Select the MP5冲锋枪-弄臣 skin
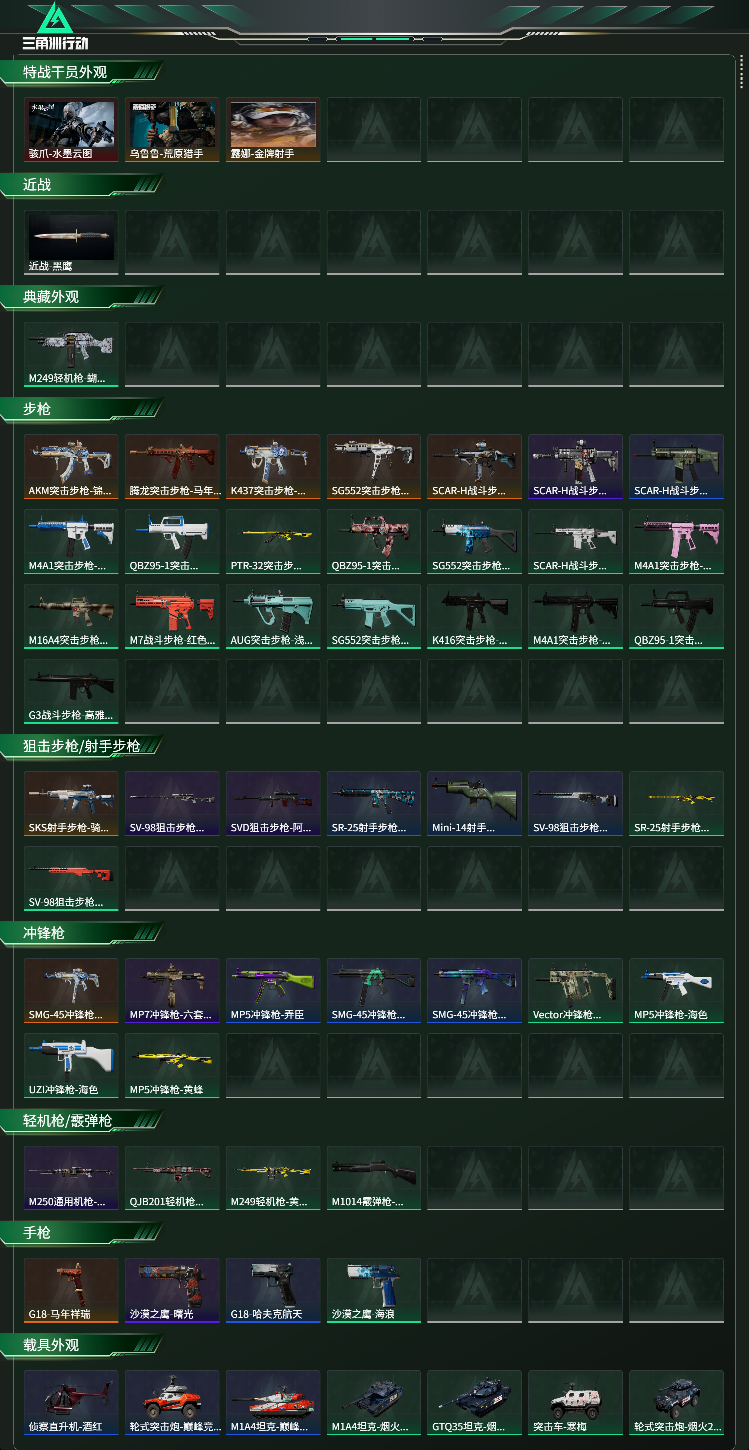The image size is (749, 1450). (273, 991)
